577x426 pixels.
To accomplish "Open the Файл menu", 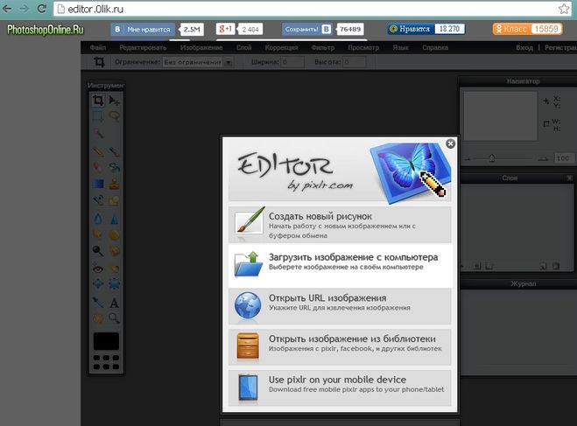I will coord(98,47).
